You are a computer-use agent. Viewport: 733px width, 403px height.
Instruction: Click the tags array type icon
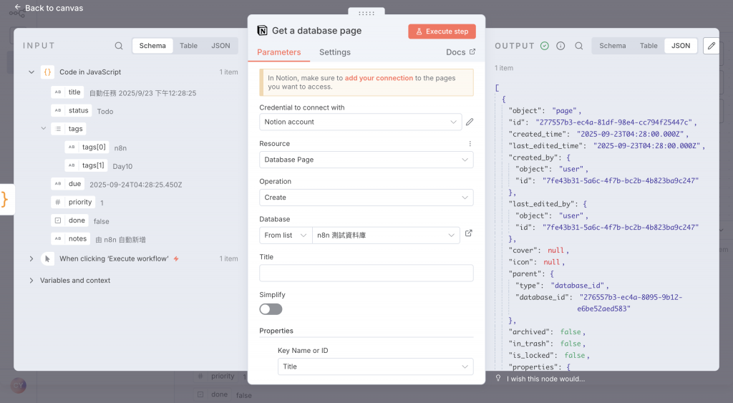(x=58, y=129)
